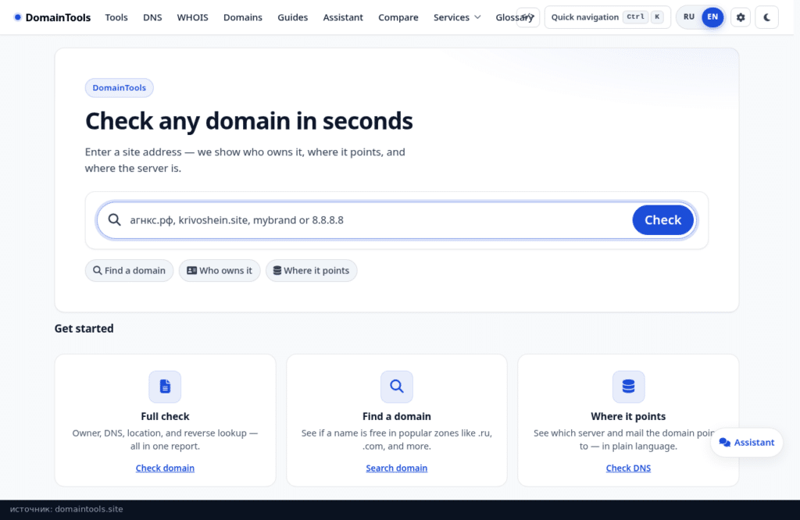800x520 pixels.
Task: Open the Guides menu item
Action: (x=293, y=17)
